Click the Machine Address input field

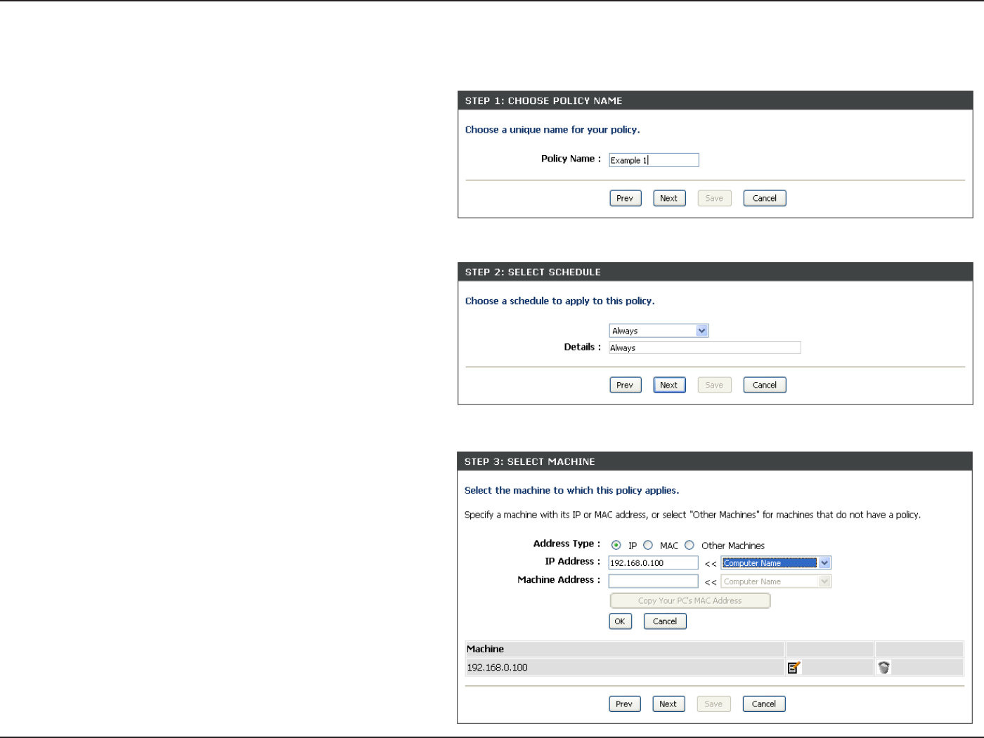click(x=653, y=581)
